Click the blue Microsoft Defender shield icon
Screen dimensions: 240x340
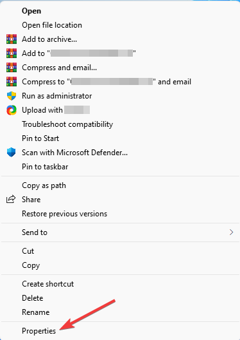click(12, 153)
